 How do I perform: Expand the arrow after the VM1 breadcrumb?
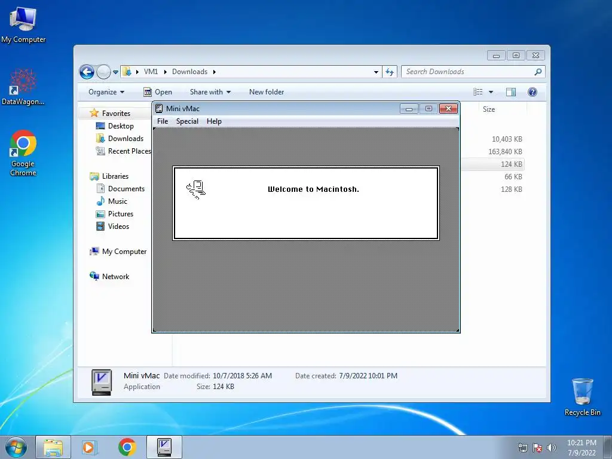[165, 72]
